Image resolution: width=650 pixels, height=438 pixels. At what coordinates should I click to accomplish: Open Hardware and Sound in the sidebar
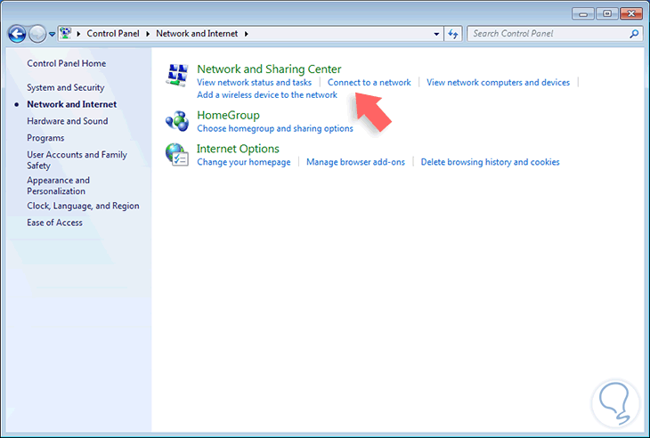[x=67, y=121]
